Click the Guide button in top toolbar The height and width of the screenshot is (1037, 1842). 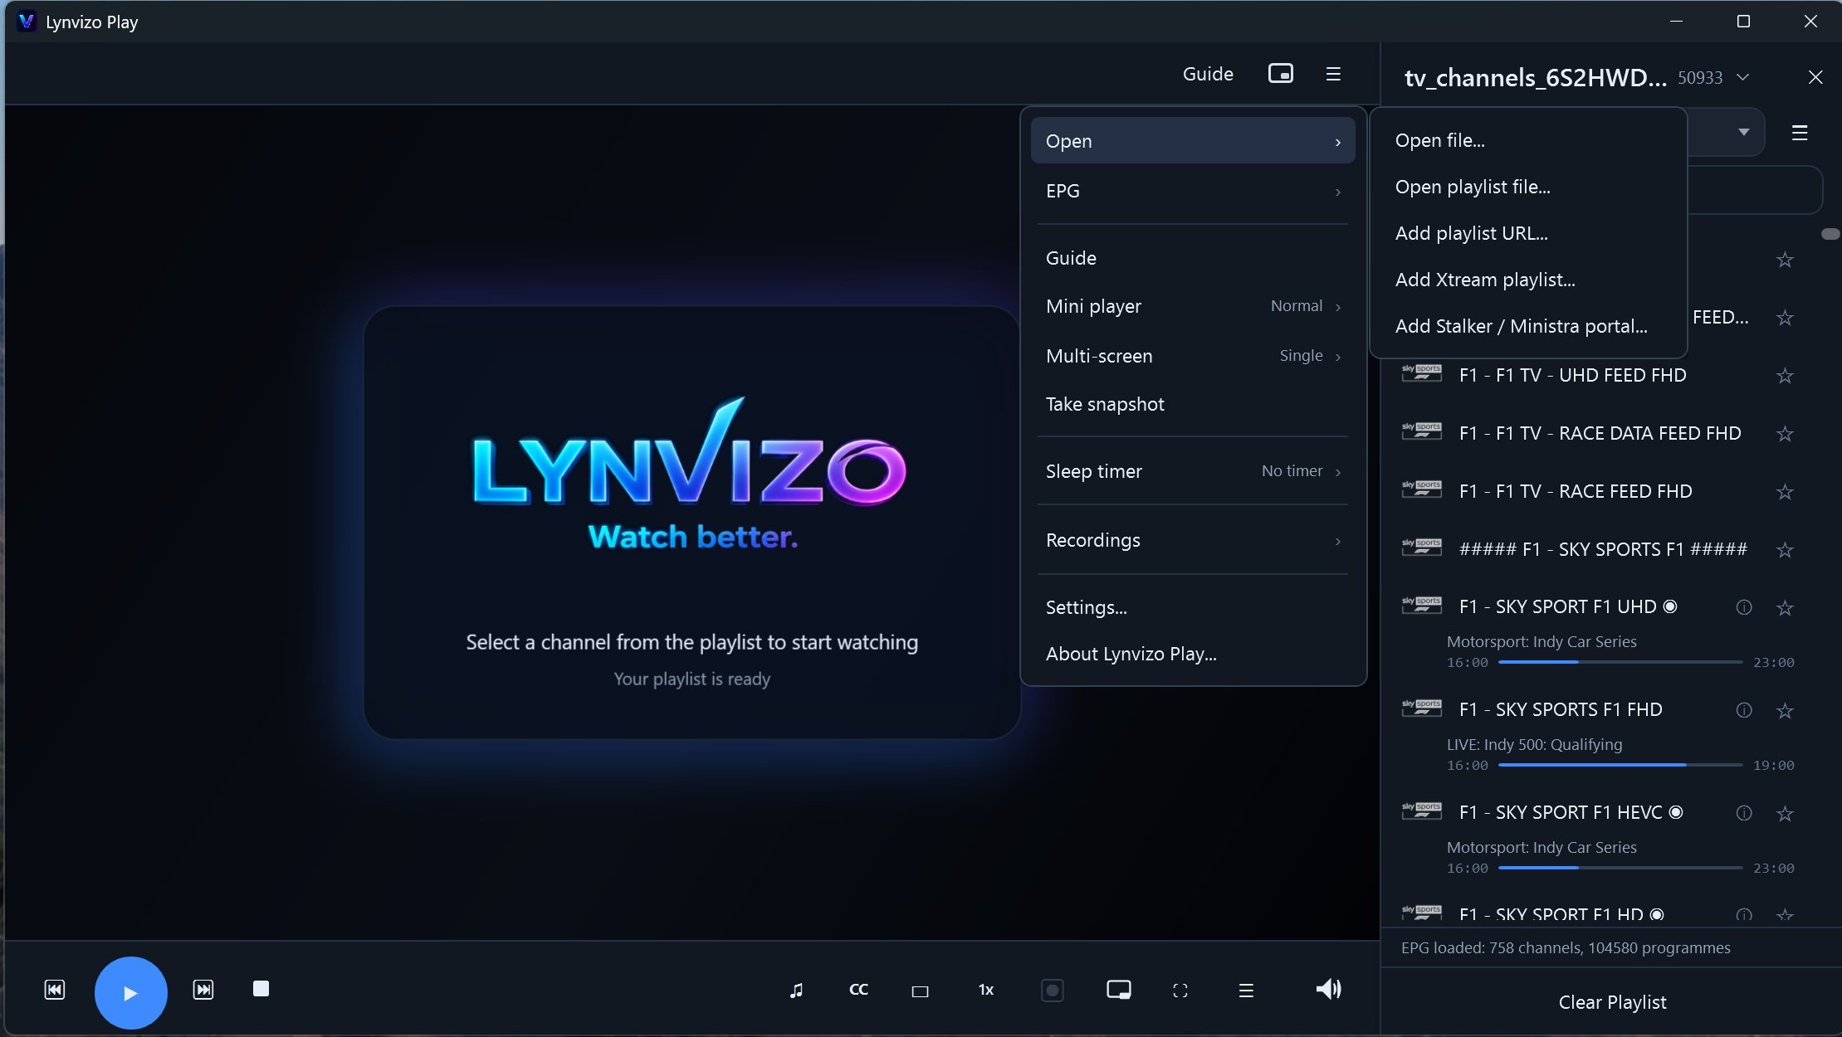[1208, 74]
